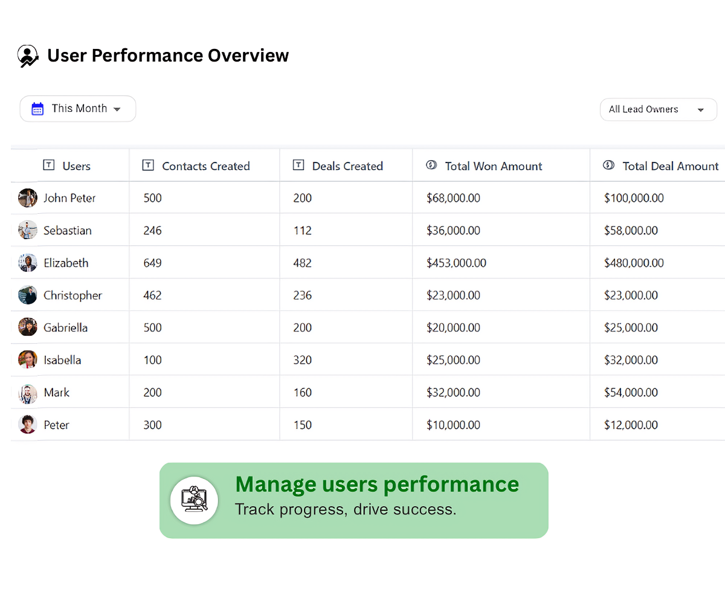Click the calendar icon in This Month filter
Viewport: 725px width, 604px height.
[37, 109]
